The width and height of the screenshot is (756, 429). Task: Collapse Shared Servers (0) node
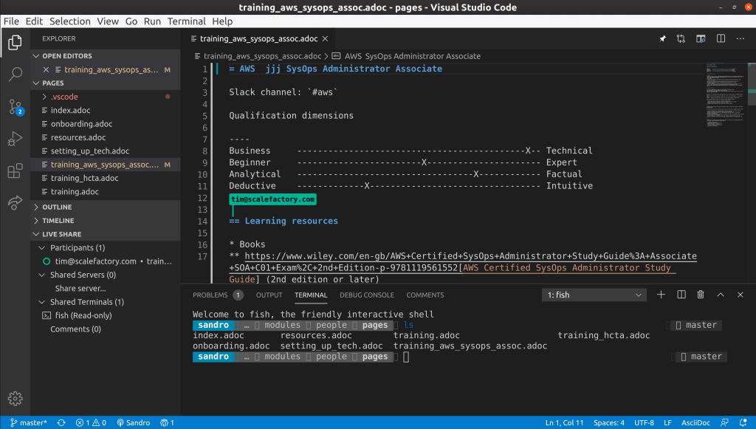tap(106, 275)
